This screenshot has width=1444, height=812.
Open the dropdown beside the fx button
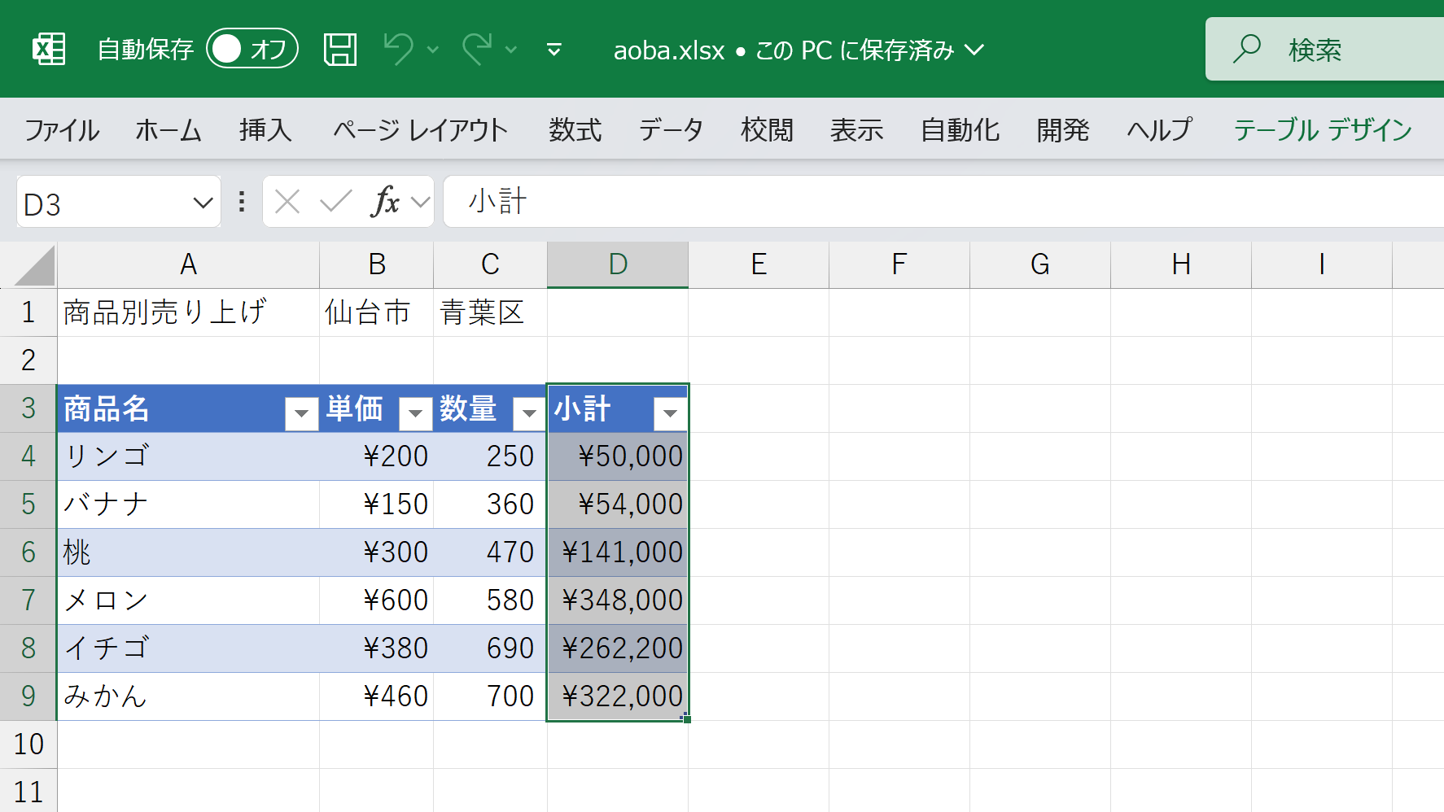(x=420, y=202)
